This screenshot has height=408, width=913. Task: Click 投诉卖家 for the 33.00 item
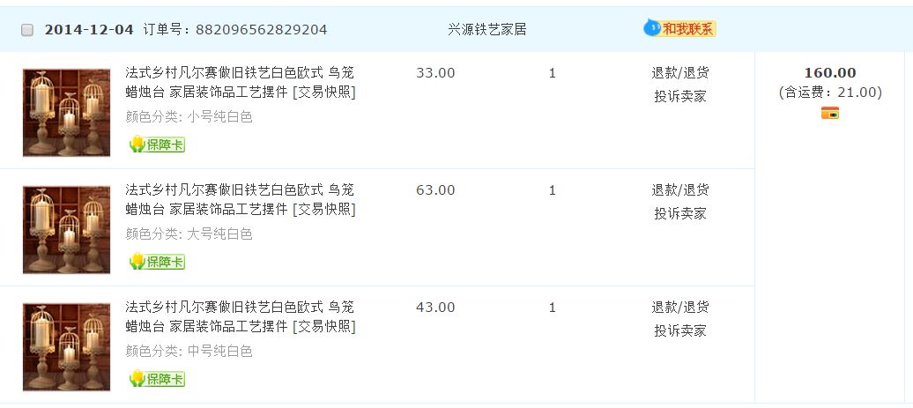[x=680, y=96]
